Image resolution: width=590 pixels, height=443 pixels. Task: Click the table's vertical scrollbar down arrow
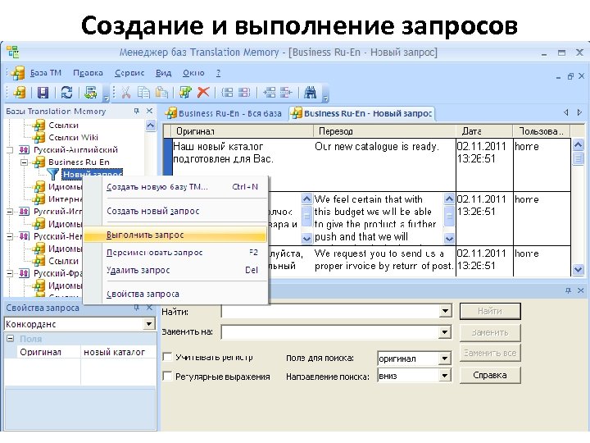tap(578, 270)
